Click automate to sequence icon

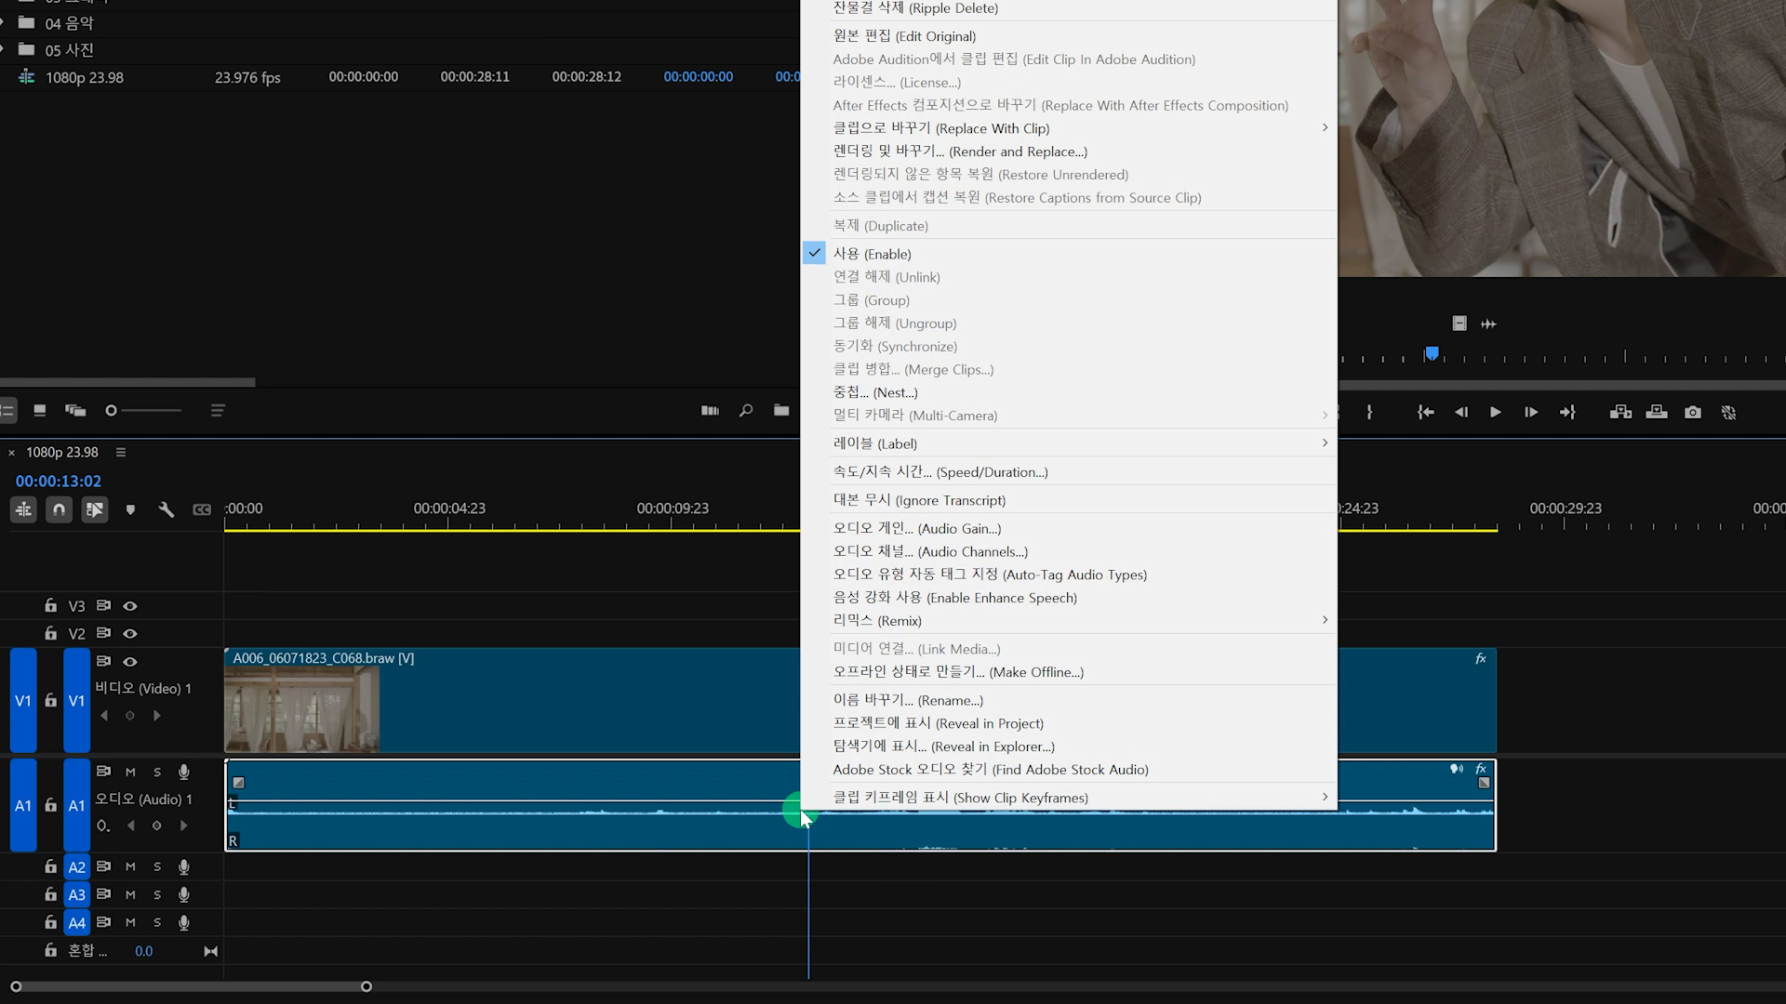pos(710,410)
